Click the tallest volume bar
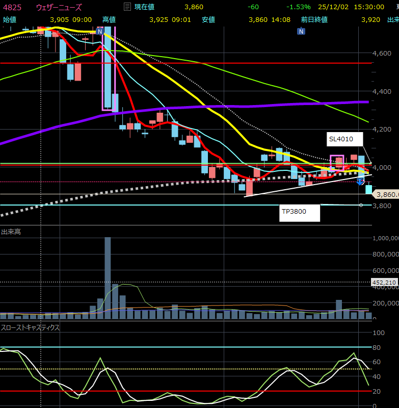 tap(108, 278)
